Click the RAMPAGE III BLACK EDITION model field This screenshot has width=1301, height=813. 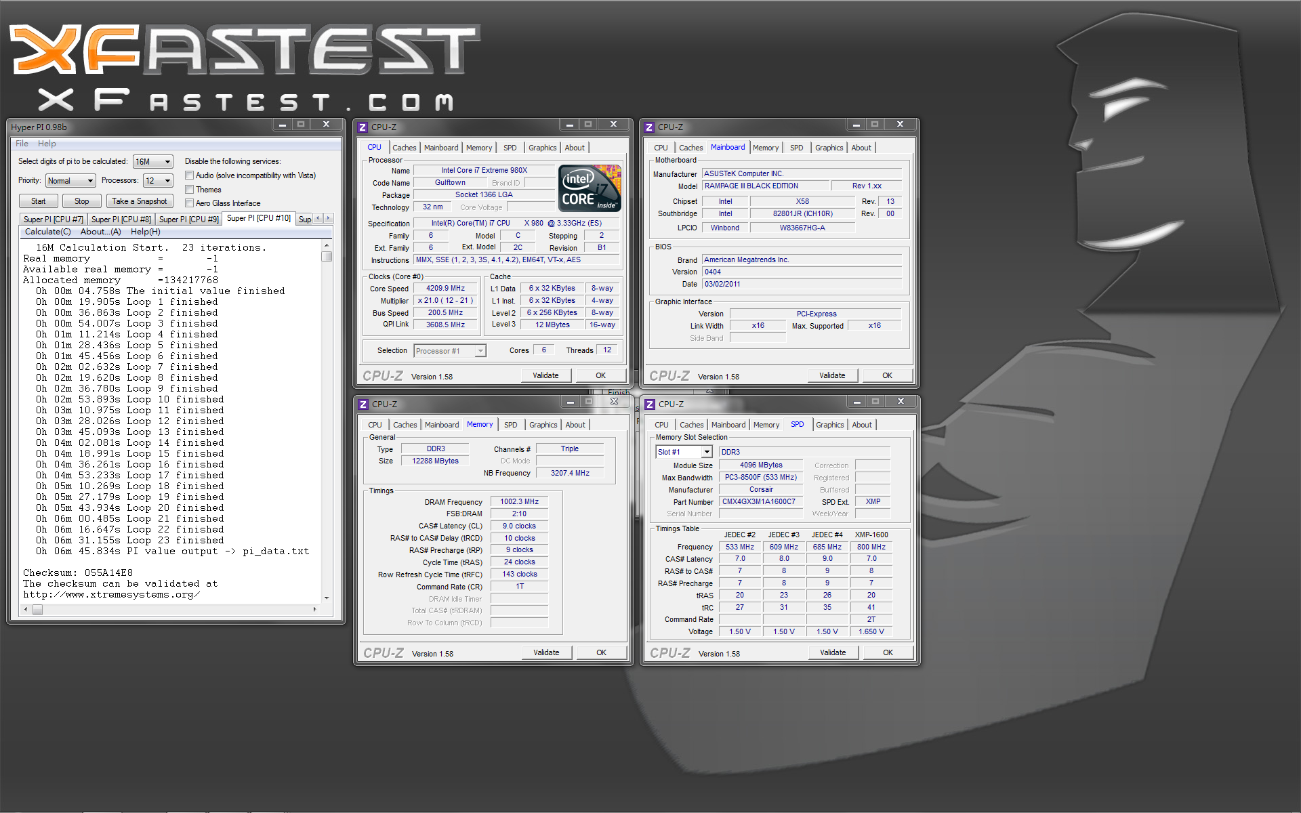tap(766, 186)
